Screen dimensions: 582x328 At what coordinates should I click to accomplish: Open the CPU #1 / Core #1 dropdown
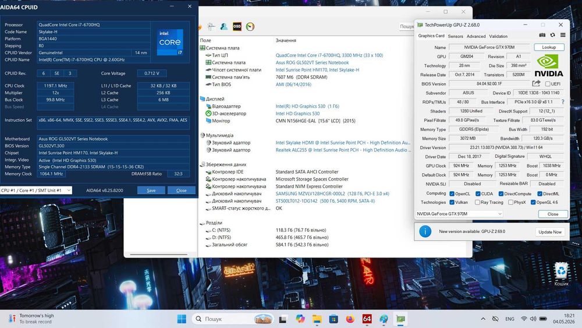(x=36, y=190)
